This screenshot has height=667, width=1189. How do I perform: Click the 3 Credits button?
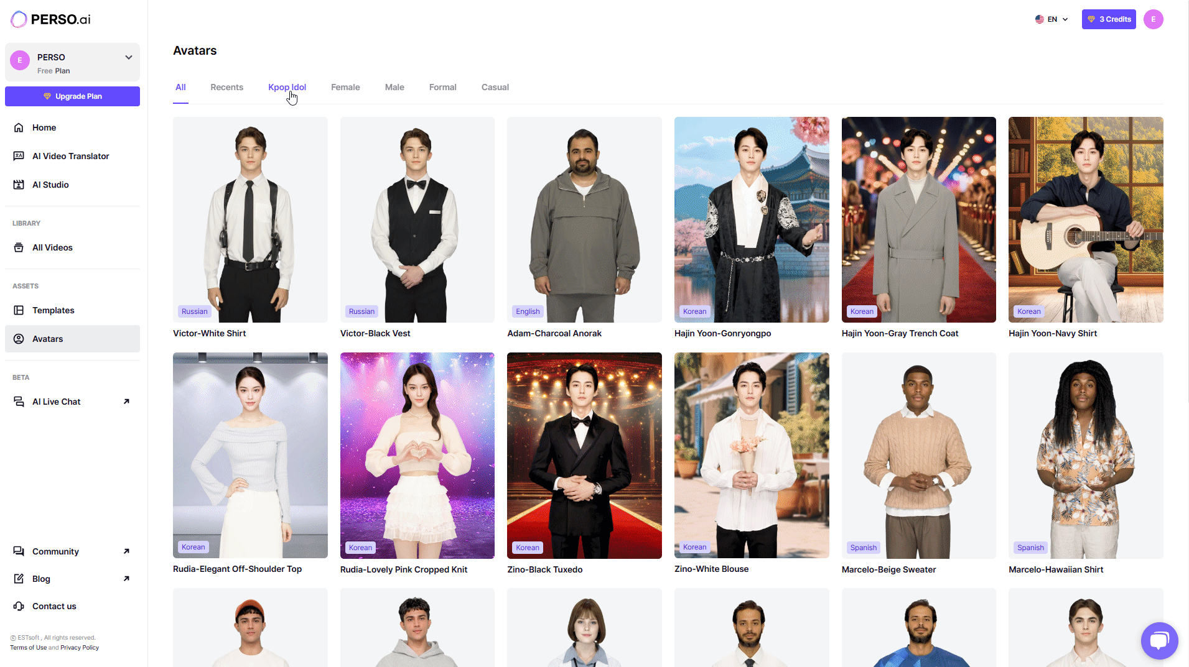[1109, 19]
